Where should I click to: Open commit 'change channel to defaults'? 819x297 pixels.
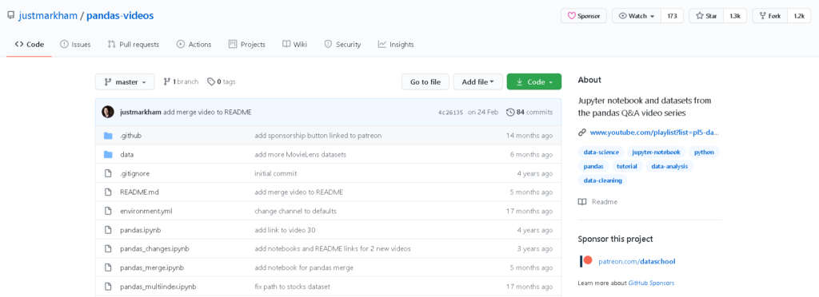click(x=296, y=211)
